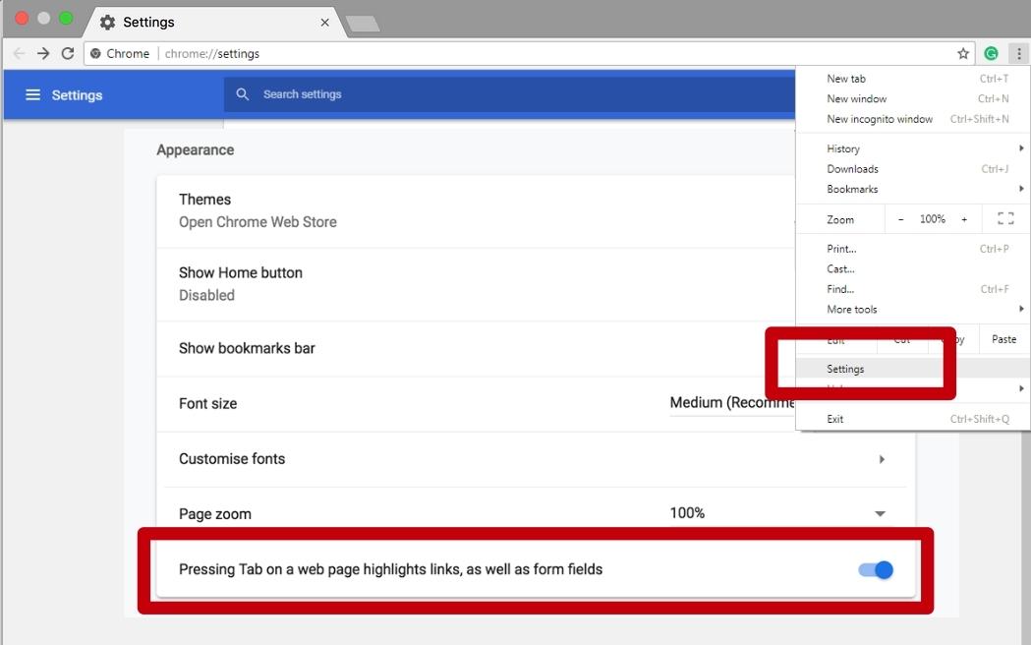The width and height of the screenshot is (1031, 645).
Task: Increase zoom with the plus control
Action: point(964,218)
